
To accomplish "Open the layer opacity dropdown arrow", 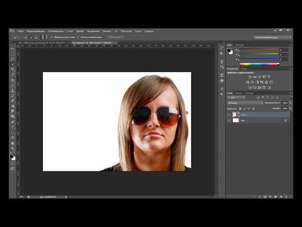I will click(x=290, y=103).
